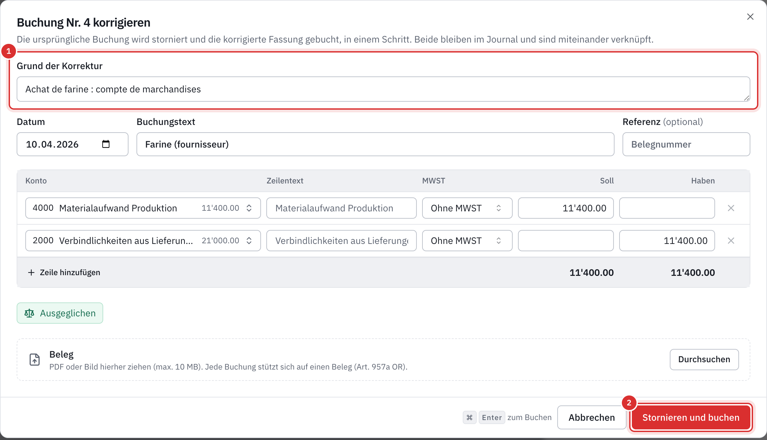Viewport: 767px width, 440px height.
Task: Open account selector 2000 Verbindlichkeiten
Action: coord(143,241)
